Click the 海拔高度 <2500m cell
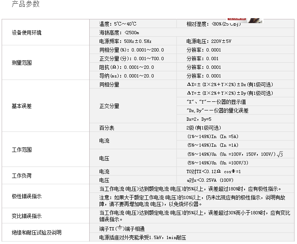 click(119, 33)
